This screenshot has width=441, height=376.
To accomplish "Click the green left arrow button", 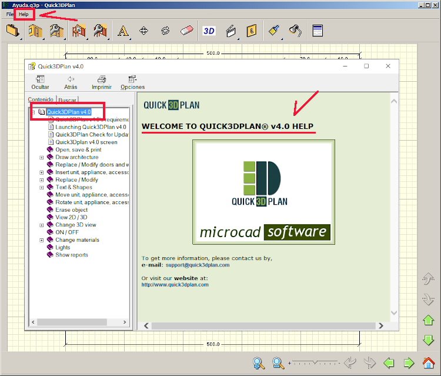I will [x=389, y=363].
